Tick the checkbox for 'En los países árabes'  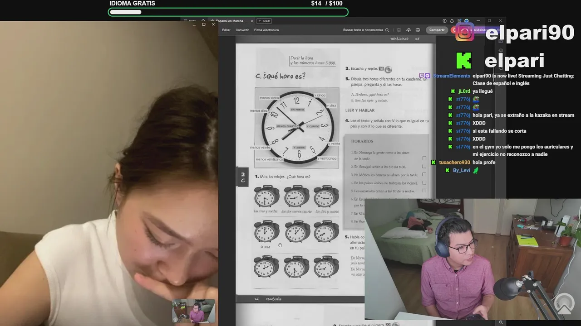424,183
